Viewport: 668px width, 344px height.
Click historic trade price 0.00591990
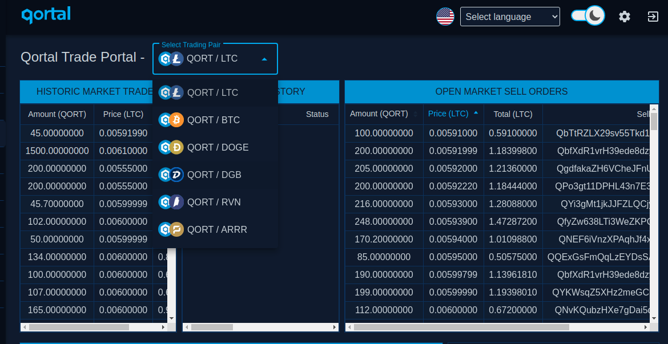coord(123,133)
